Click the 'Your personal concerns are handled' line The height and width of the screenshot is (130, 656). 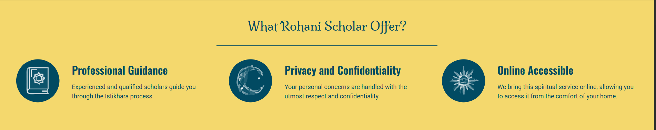pos(346,87)
